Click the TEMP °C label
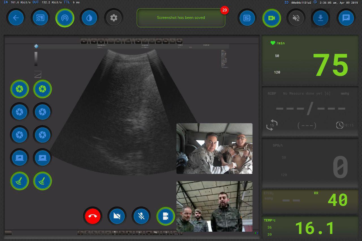Viewport: 362px width, 241px height. tap(270, 220)
